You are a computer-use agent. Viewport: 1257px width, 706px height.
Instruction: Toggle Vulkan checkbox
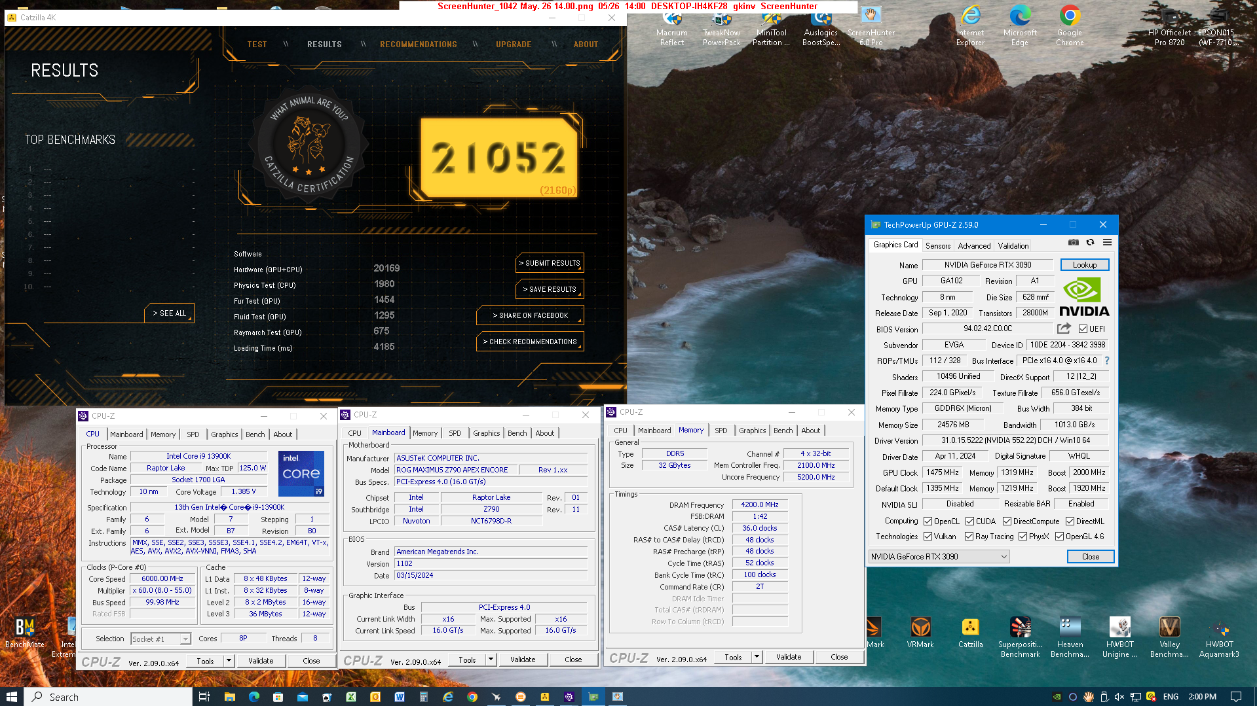[928, 537]
